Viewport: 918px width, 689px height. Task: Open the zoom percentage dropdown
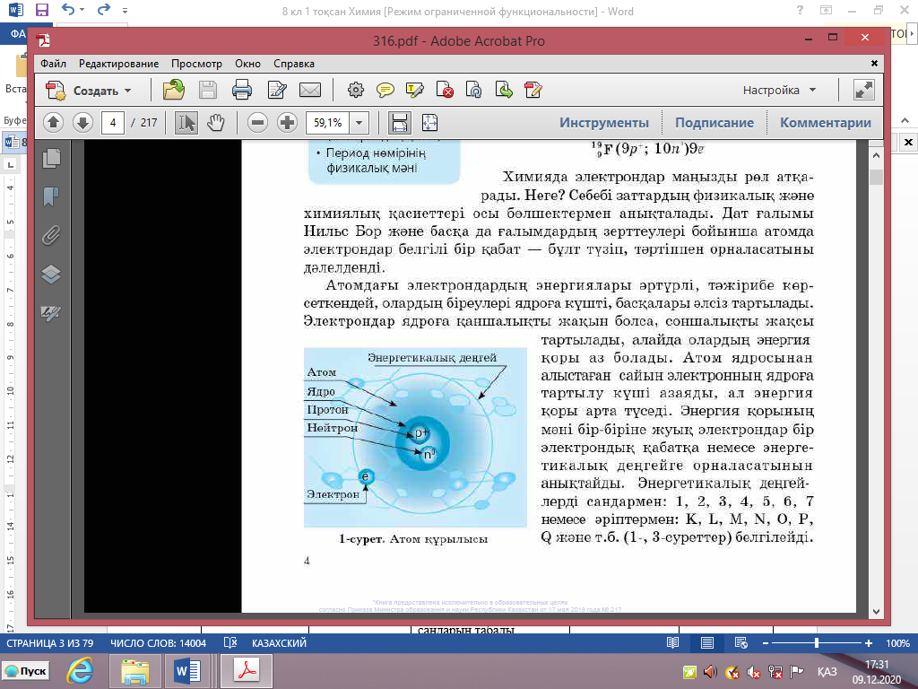(360, 123)
